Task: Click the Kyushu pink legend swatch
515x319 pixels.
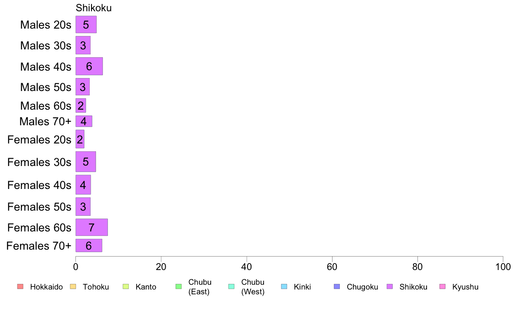Action: tap(443, 286)
